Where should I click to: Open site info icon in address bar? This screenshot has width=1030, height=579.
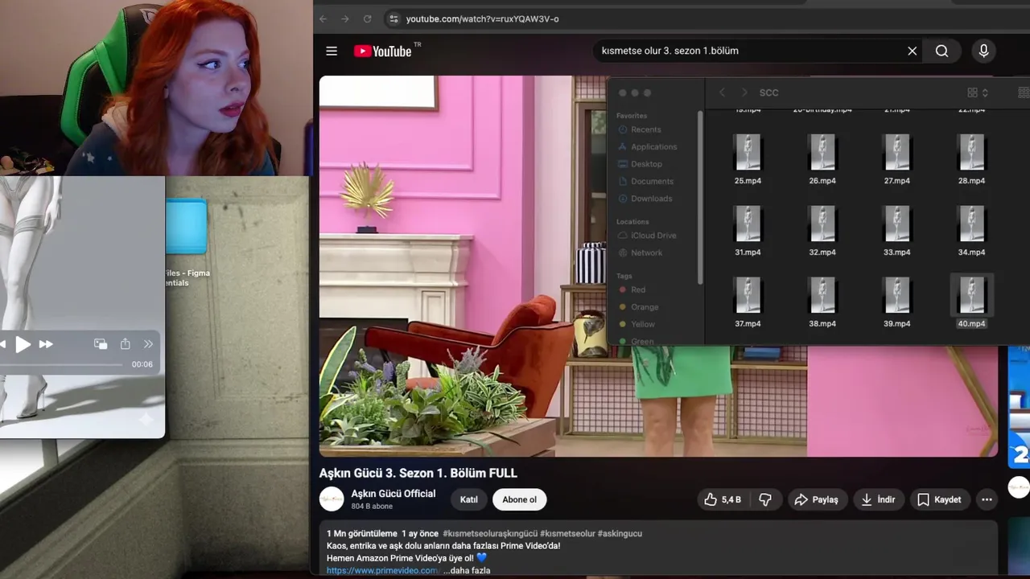point(393,18)
